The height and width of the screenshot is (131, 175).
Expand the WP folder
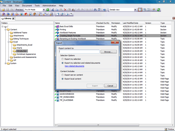click(8, 60)
